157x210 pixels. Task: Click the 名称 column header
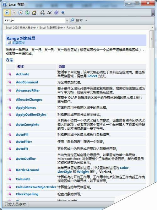coord(20,67)
